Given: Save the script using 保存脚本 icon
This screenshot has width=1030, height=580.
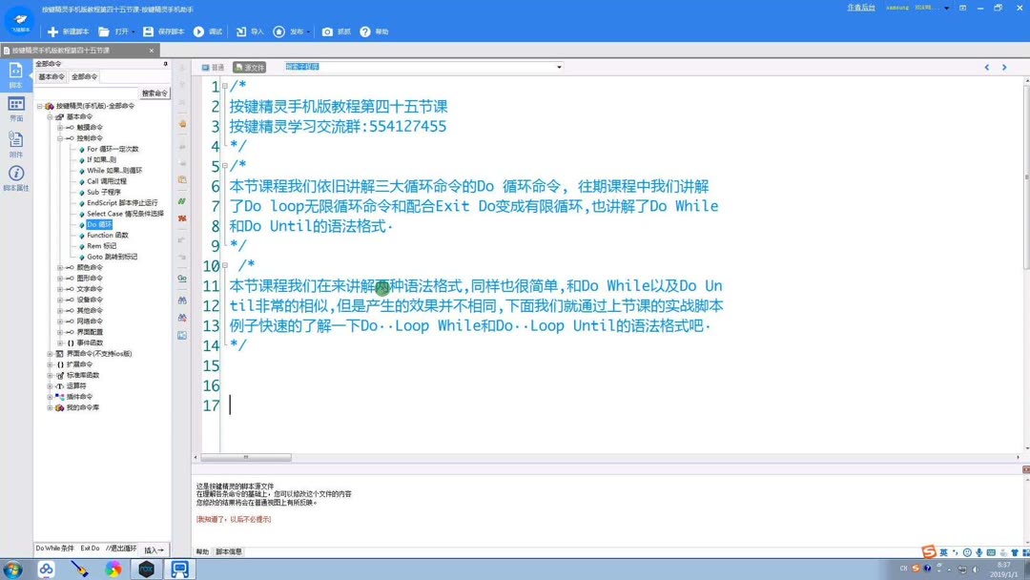Looking at the screenshot, I should click(148, 31).
